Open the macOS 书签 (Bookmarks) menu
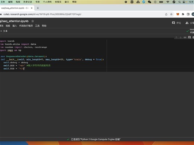The height and width of the screenshot is (145, 194). click(37, 2)
